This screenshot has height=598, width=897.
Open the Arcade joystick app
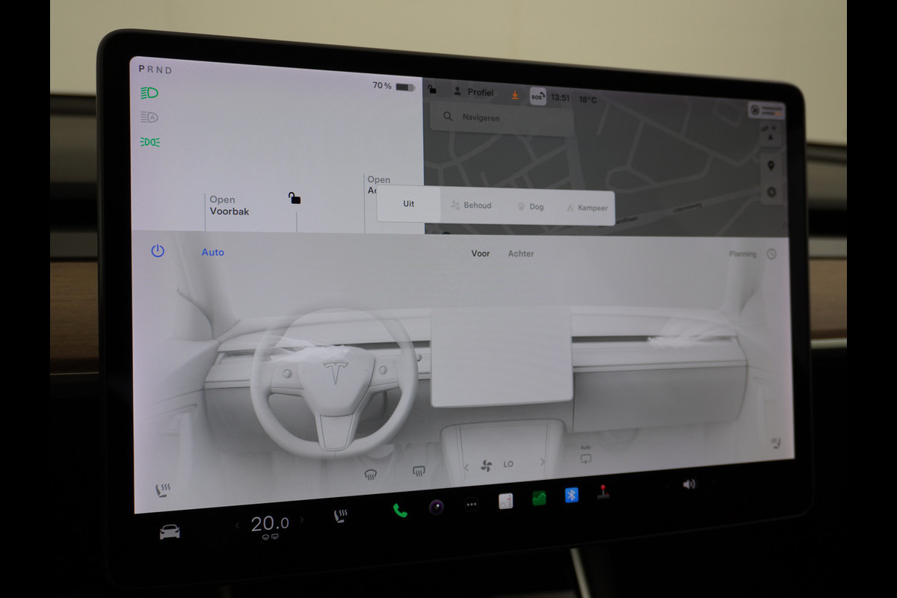click(x=602, y=492)
